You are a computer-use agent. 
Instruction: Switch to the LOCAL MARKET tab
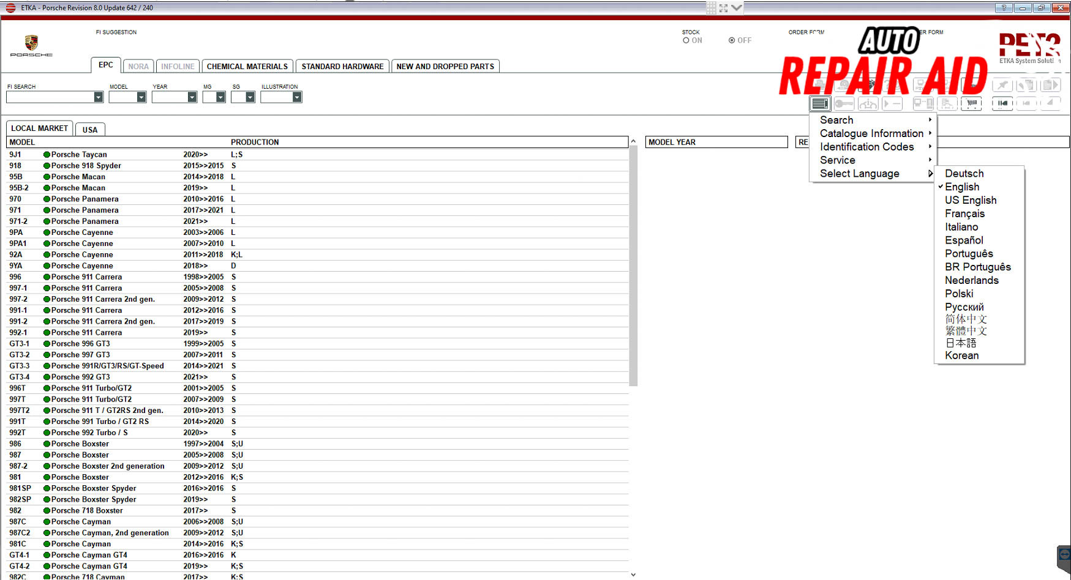[x=39, y=128]
